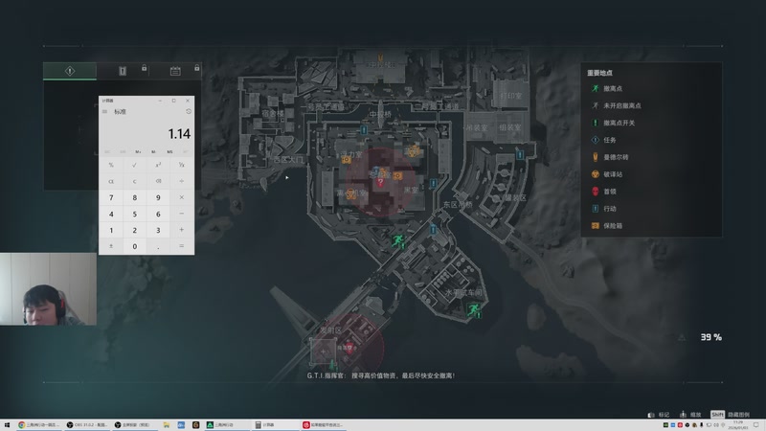Viewport: 766px width, 431px height.
Task: Select the blue action marker below 东区吊桥
Action: pyautogui.click(x=433, y=229)
